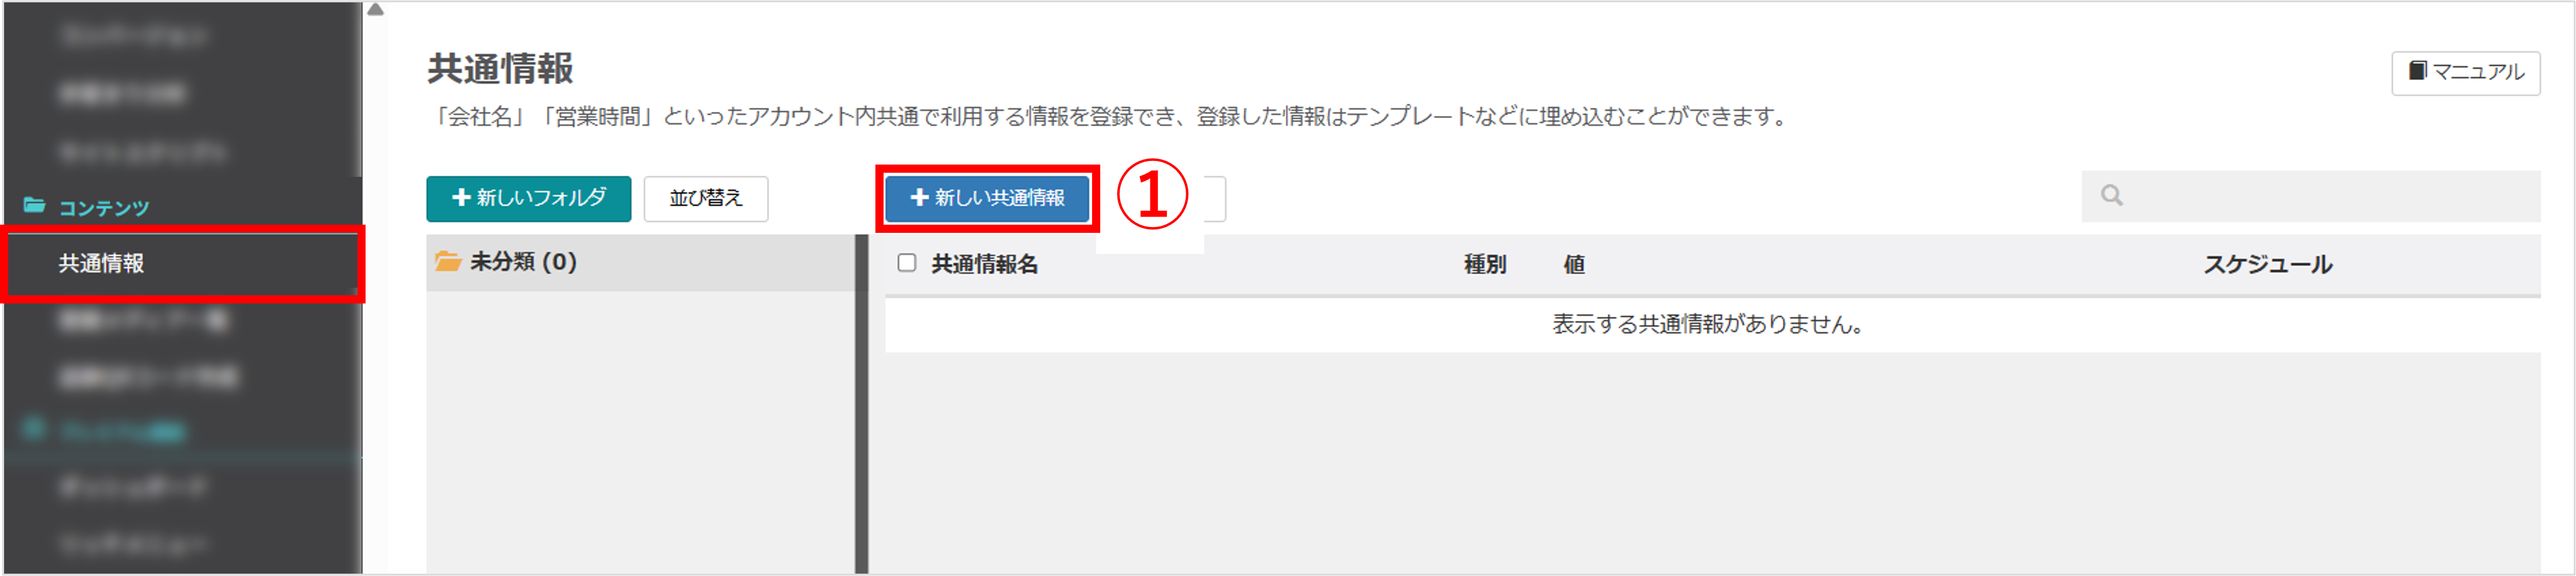Click the 値 column header
The height and width of the screenshot is (576, 2576).
[1573, 264]
